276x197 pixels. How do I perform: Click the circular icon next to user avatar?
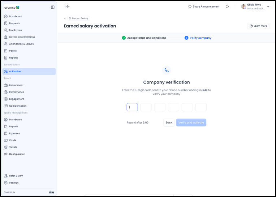point(227,7)
